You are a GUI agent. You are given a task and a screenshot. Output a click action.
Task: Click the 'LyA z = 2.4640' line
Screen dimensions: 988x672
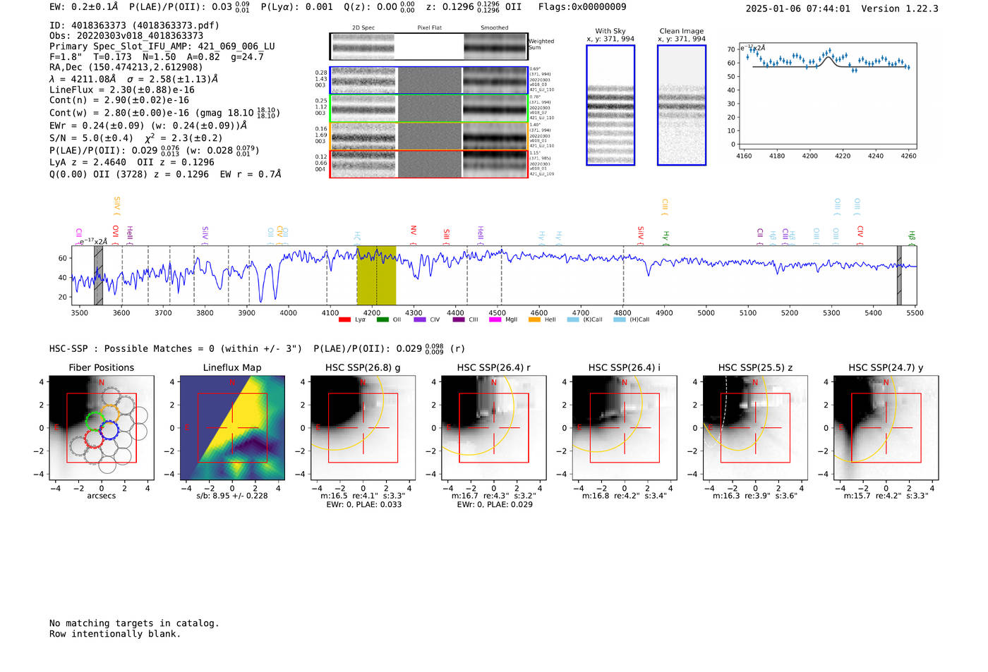tap(132, 162)
